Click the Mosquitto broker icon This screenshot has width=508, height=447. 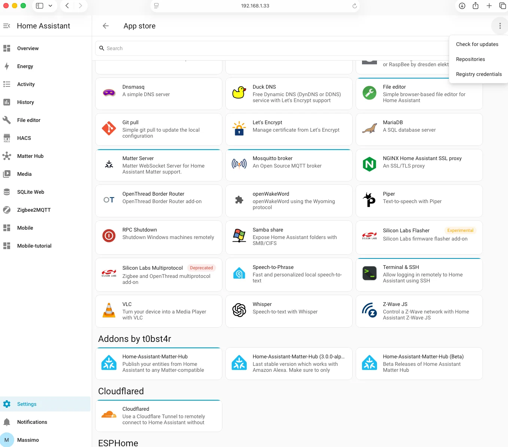click(x=239, y=164)
